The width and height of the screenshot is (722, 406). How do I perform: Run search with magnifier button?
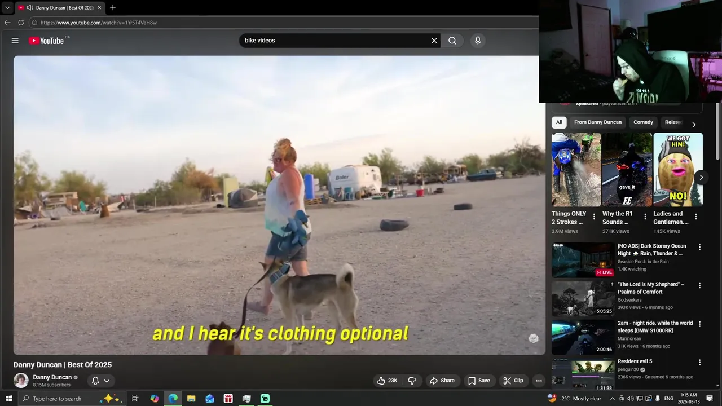point(452,41)
